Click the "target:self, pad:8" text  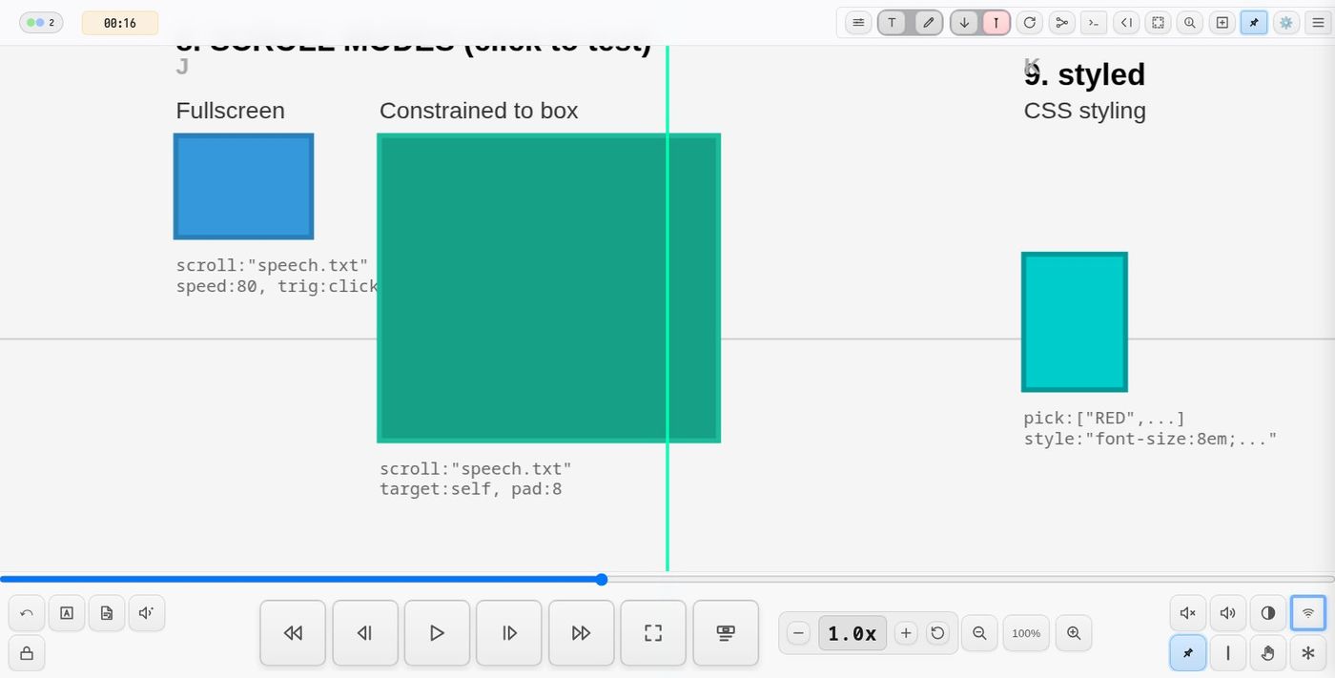coord(471,489)
